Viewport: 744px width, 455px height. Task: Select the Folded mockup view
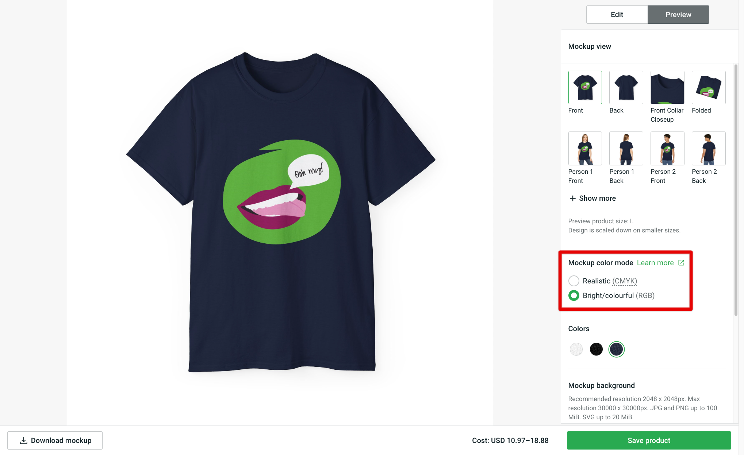[708, 87]
